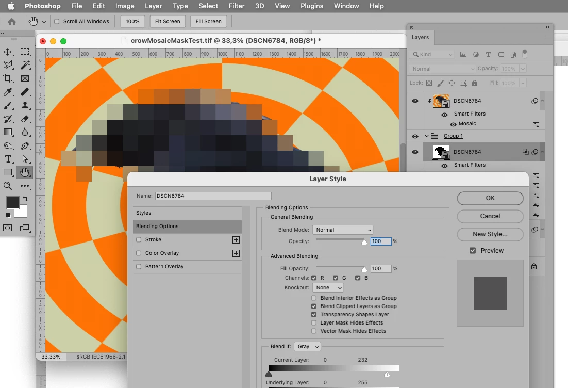Screen dimensions: 568x388
Task: Select the Blur tool
Action: tap(25, 133)
